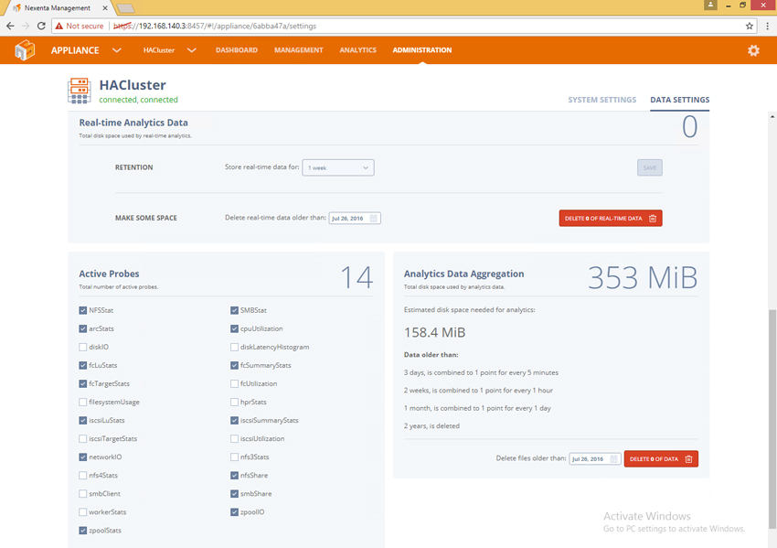Switch to the SYSTEM SETTINGS tab
777x548 pixels.
602,100
